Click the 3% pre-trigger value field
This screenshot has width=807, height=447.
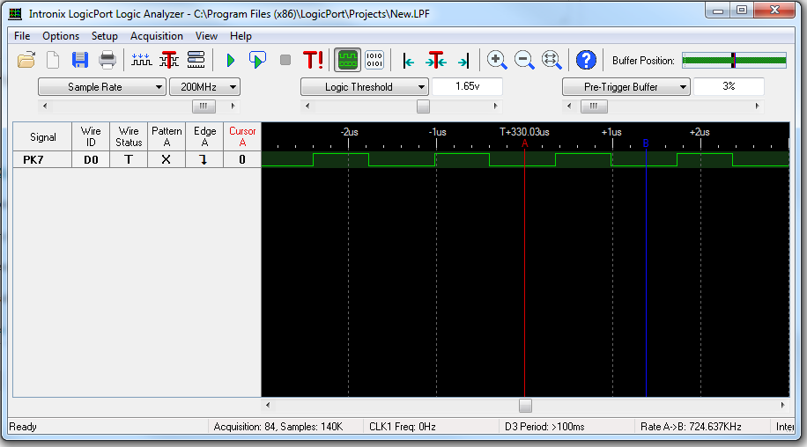tap(729, 86)
